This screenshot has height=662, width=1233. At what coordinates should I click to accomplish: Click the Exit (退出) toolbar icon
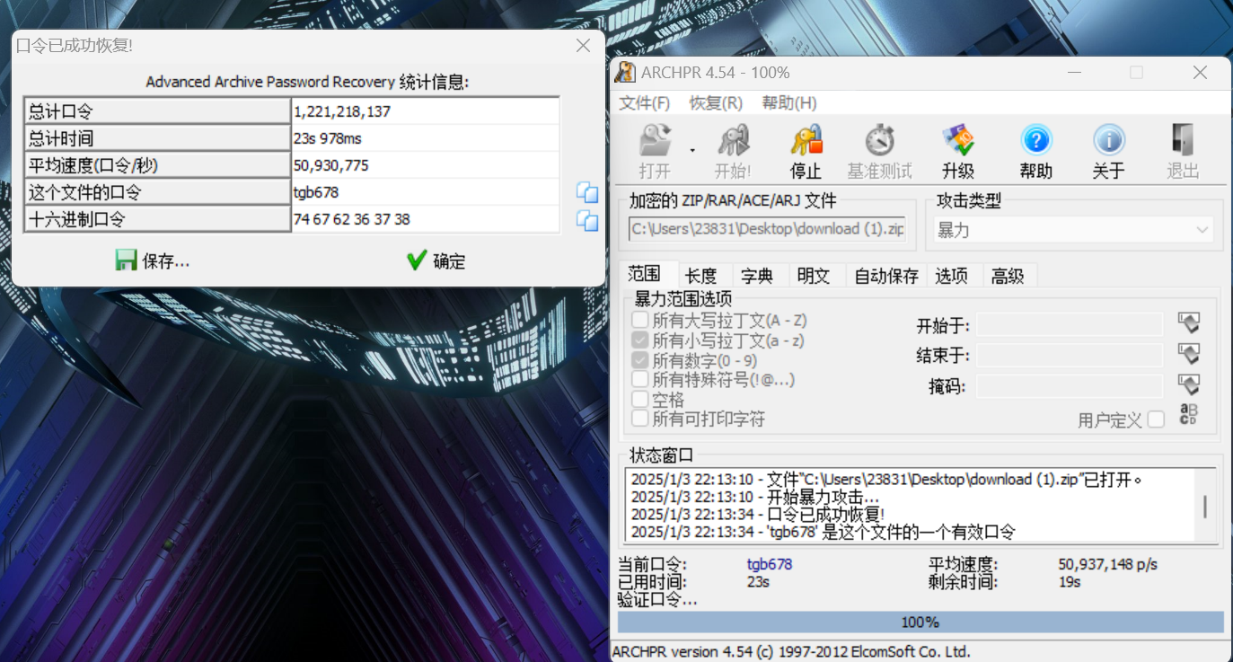click(x=1183, y=151)
